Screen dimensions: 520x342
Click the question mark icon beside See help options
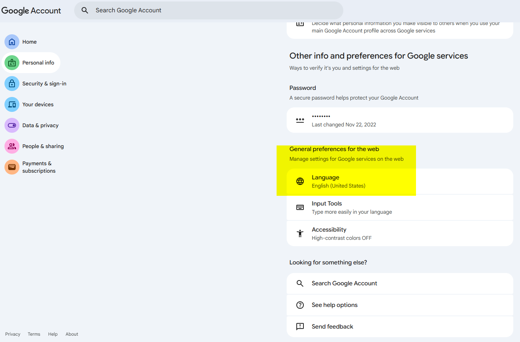[300, 305]
